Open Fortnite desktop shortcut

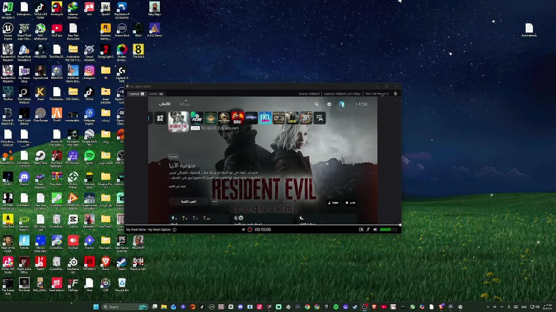[24, 243]
